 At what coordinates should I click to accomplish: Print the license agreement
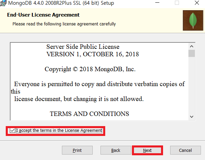77,150
